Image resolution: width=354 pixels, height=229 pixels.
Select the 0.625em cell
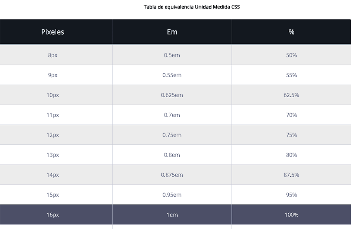click(172, 95)
